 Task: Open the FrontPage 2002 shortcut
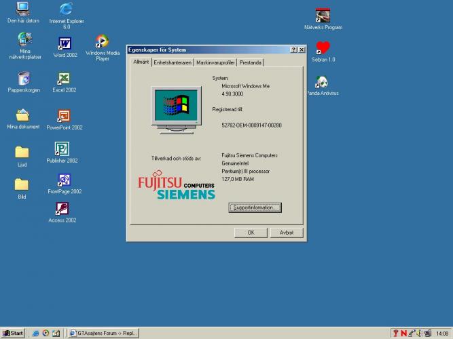pyautogui.click(x=65, y=180)
